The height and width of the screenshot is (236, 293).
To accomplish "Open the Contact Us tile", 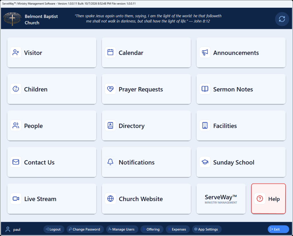I will pos(52,162).
